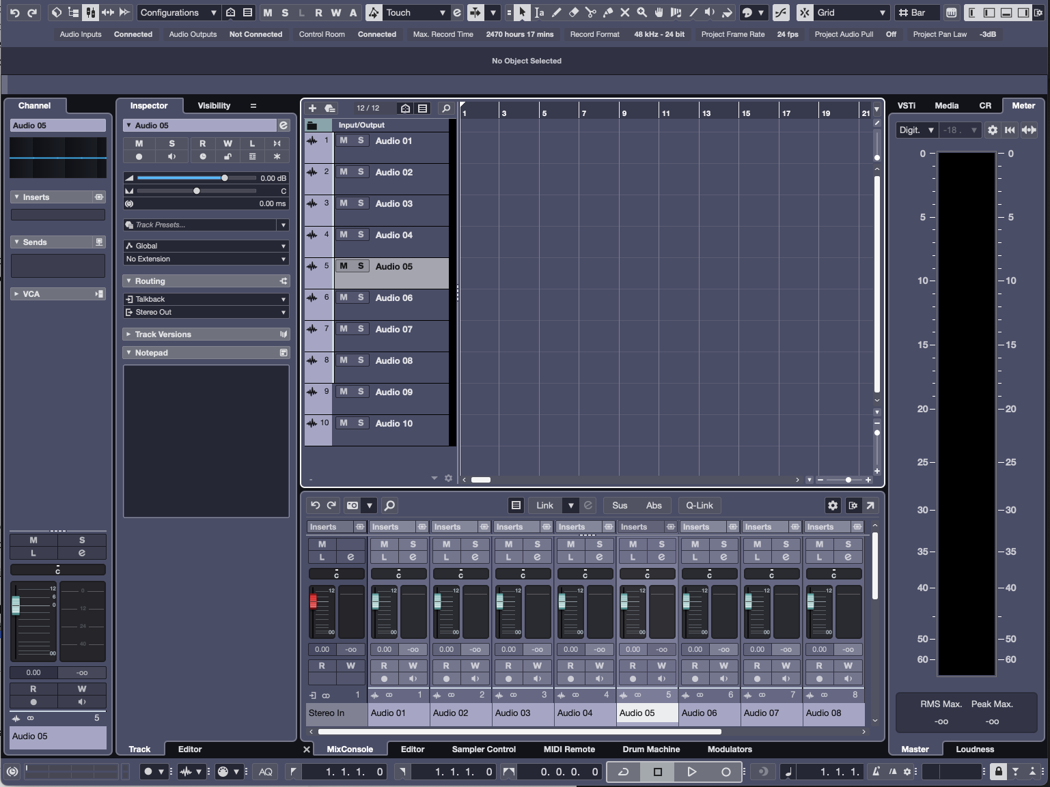
Task: Switch to the Visibility tab
Action: pyautogui.click(x=214, y=105)
